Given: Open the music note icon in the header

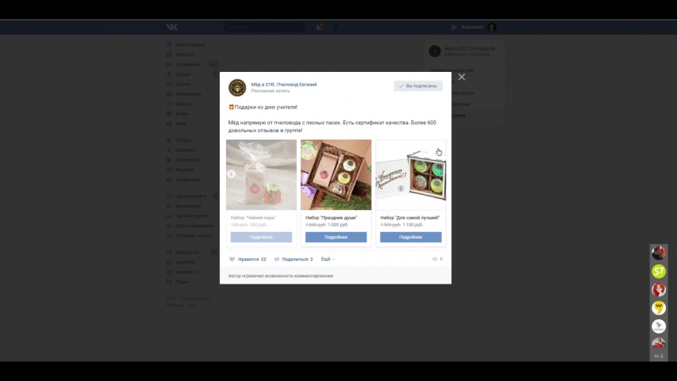Looking at the screenshot, I should point(335,27).
